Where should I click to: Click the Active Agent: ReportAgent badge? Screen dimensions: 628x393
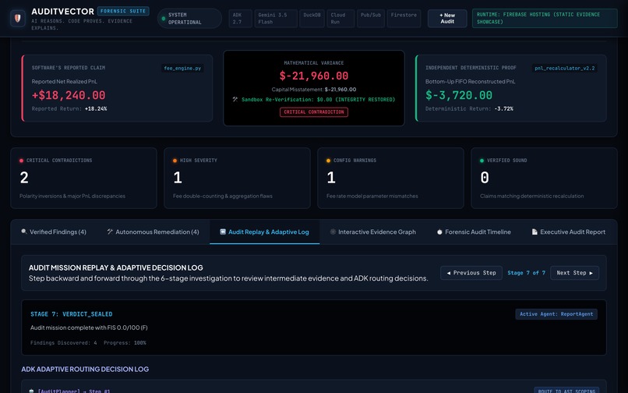point(556,314)
